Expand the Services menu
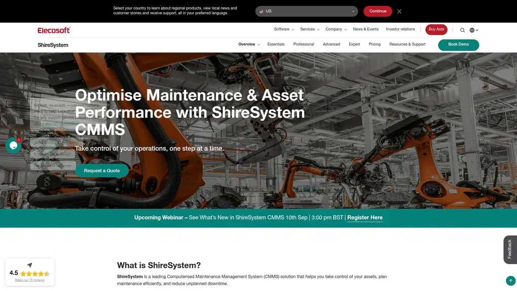The width and height of the screenshot is (517, 291). pyautogui.click(x=310, y=29)
